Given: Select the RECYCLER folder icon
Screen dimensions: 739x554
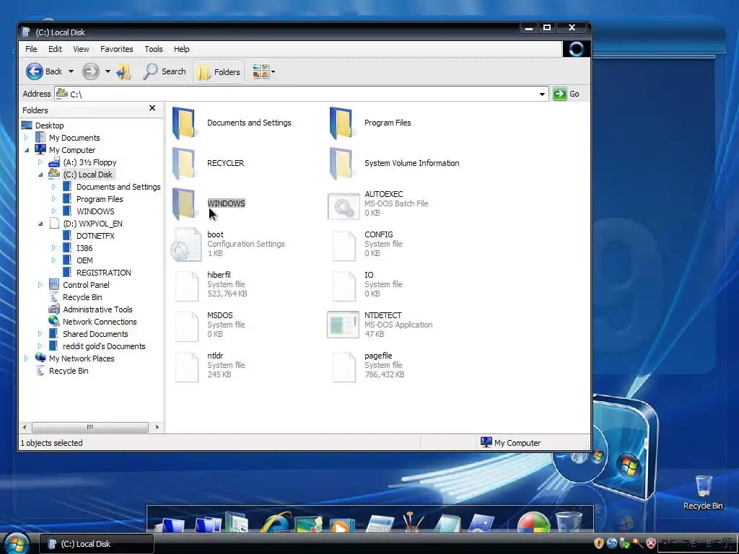Looking at the screenshot, I should pos(184,164).
